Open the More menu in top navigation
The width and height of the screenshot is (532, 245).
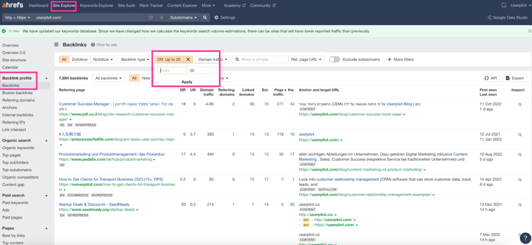coord(208,5)
